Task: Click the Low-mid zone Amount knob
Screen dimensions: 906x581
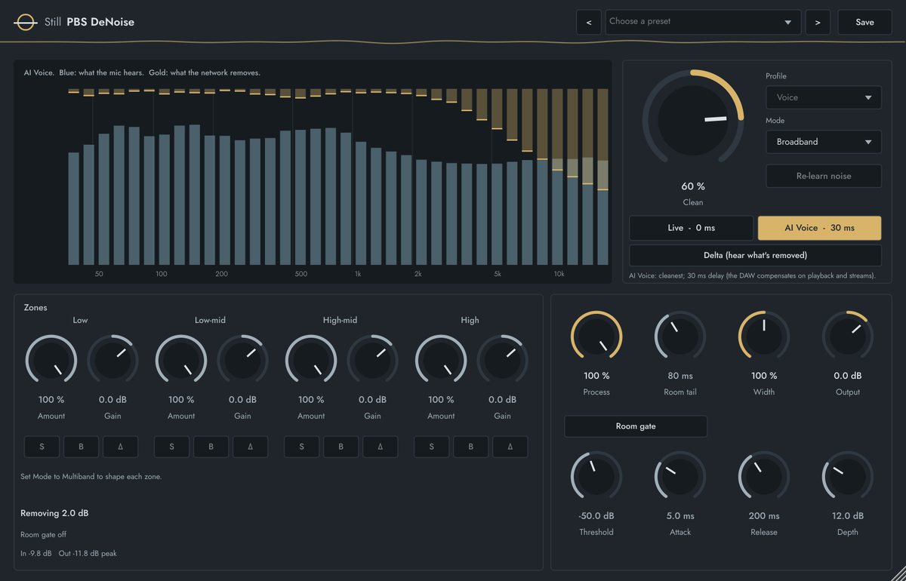Action: [x=181, y=361]
